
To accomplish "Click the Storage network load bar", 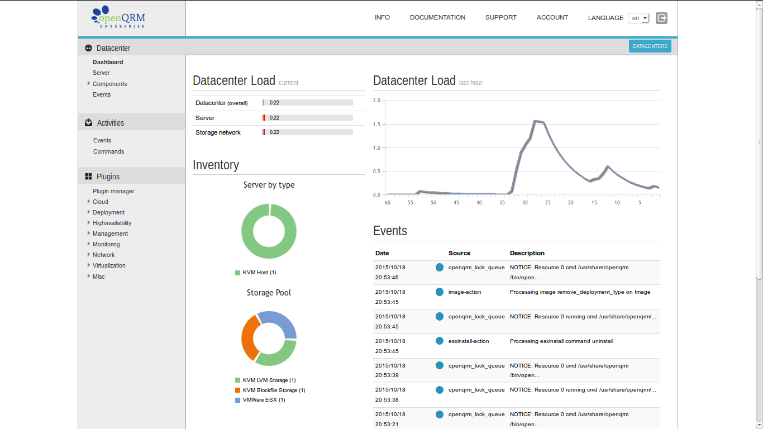I will (x=308, y=132).
